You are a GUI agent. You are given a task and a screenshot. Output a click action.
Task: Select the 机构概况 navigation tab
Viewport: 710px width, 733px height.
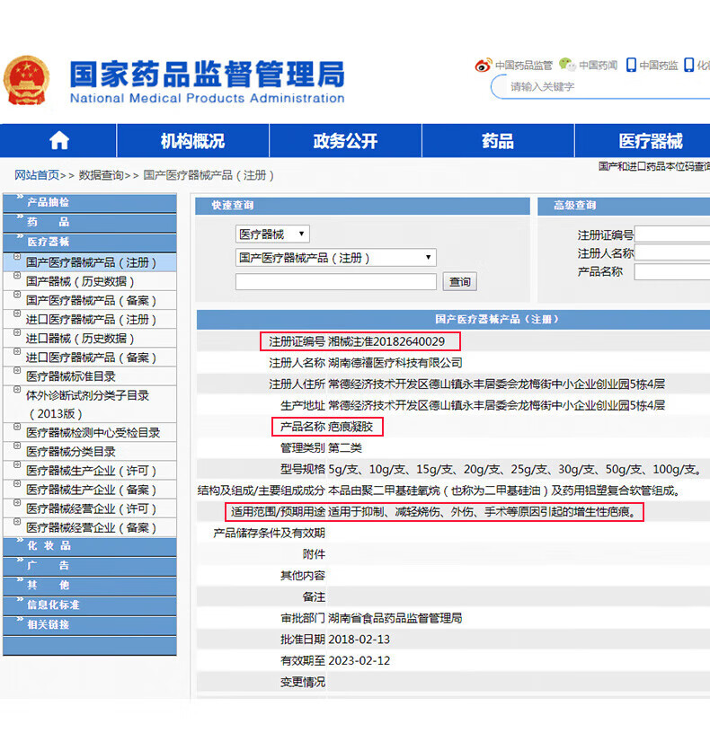[x=192, y=141]
